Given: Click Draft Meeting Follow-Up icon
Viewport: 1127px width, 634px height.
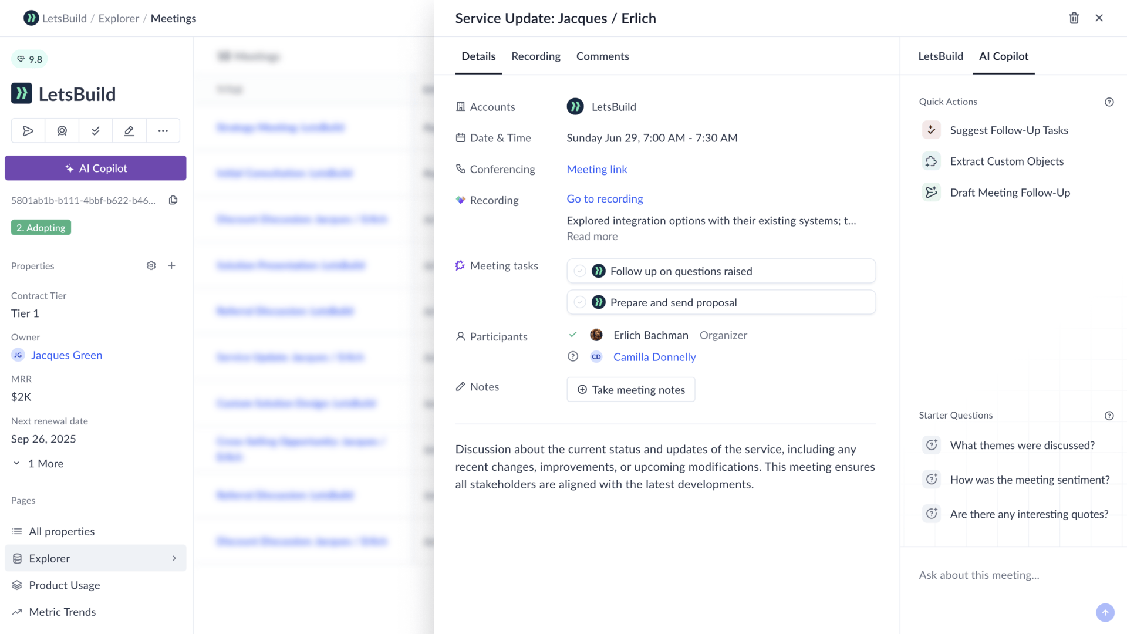Looking at the screenshot, I should [931, 192].
